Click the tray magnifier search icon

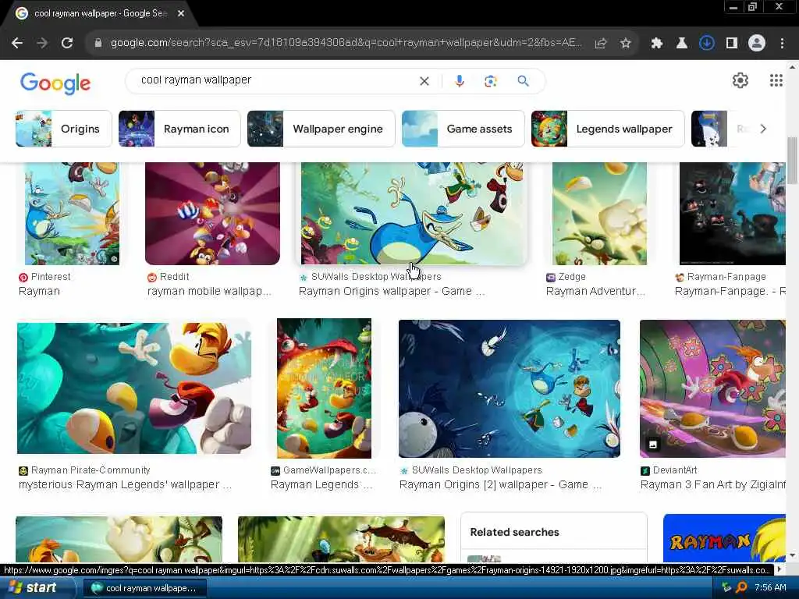coord(741,588)
